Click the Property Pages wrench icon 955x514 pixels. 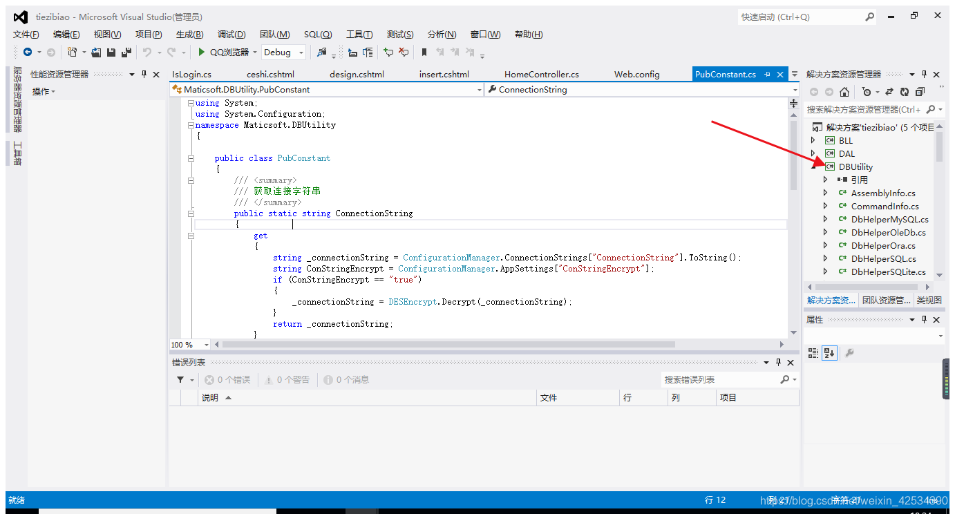(850, 352)
